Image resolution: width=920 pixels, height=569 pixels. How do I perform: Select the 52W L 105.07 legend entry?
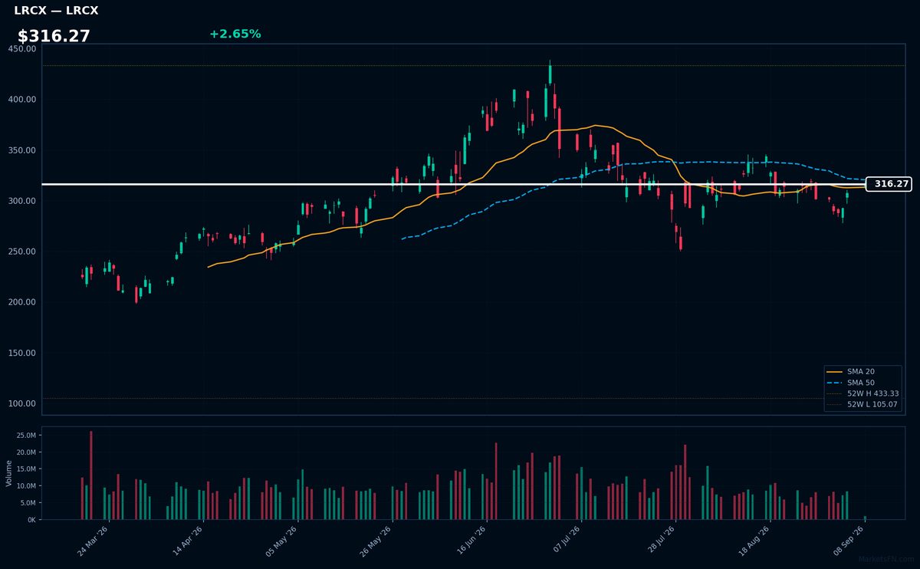point(863,404)
